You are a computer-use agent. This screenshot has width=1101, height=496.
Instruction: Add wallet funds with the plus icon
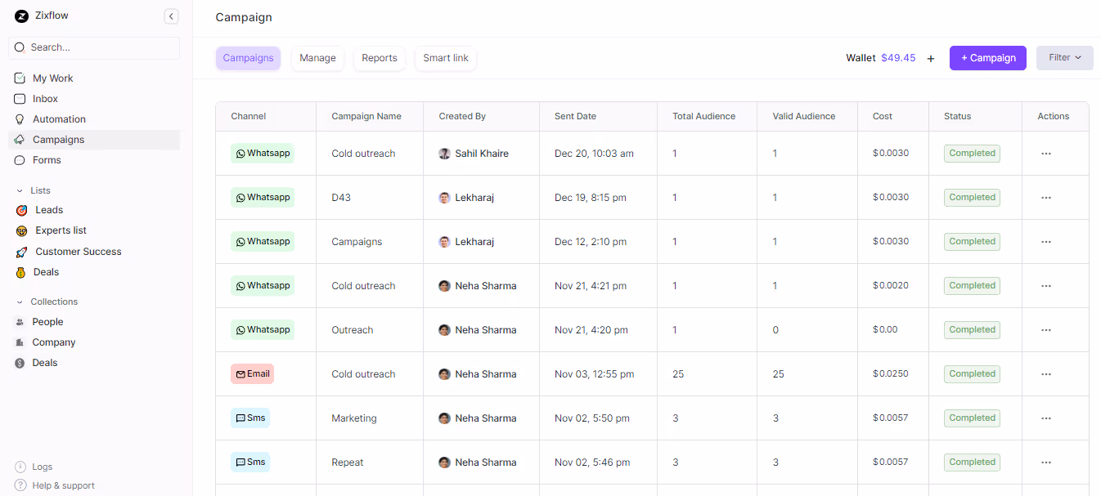931,58
